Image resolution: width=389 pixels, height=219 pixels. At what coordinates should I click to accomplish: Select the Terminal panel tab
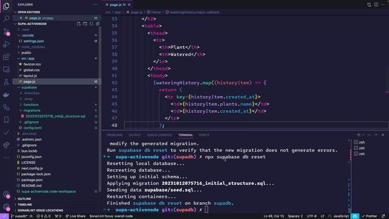click(185, 135)
